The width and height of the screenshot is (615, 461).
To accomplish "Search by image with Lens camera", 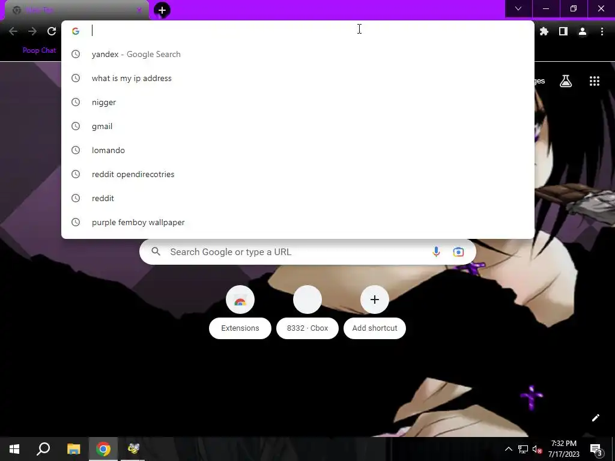I will click(458, 252).
